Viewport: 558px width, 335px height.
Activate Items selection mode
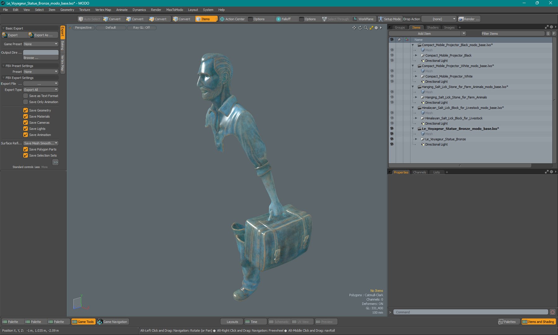206,19
